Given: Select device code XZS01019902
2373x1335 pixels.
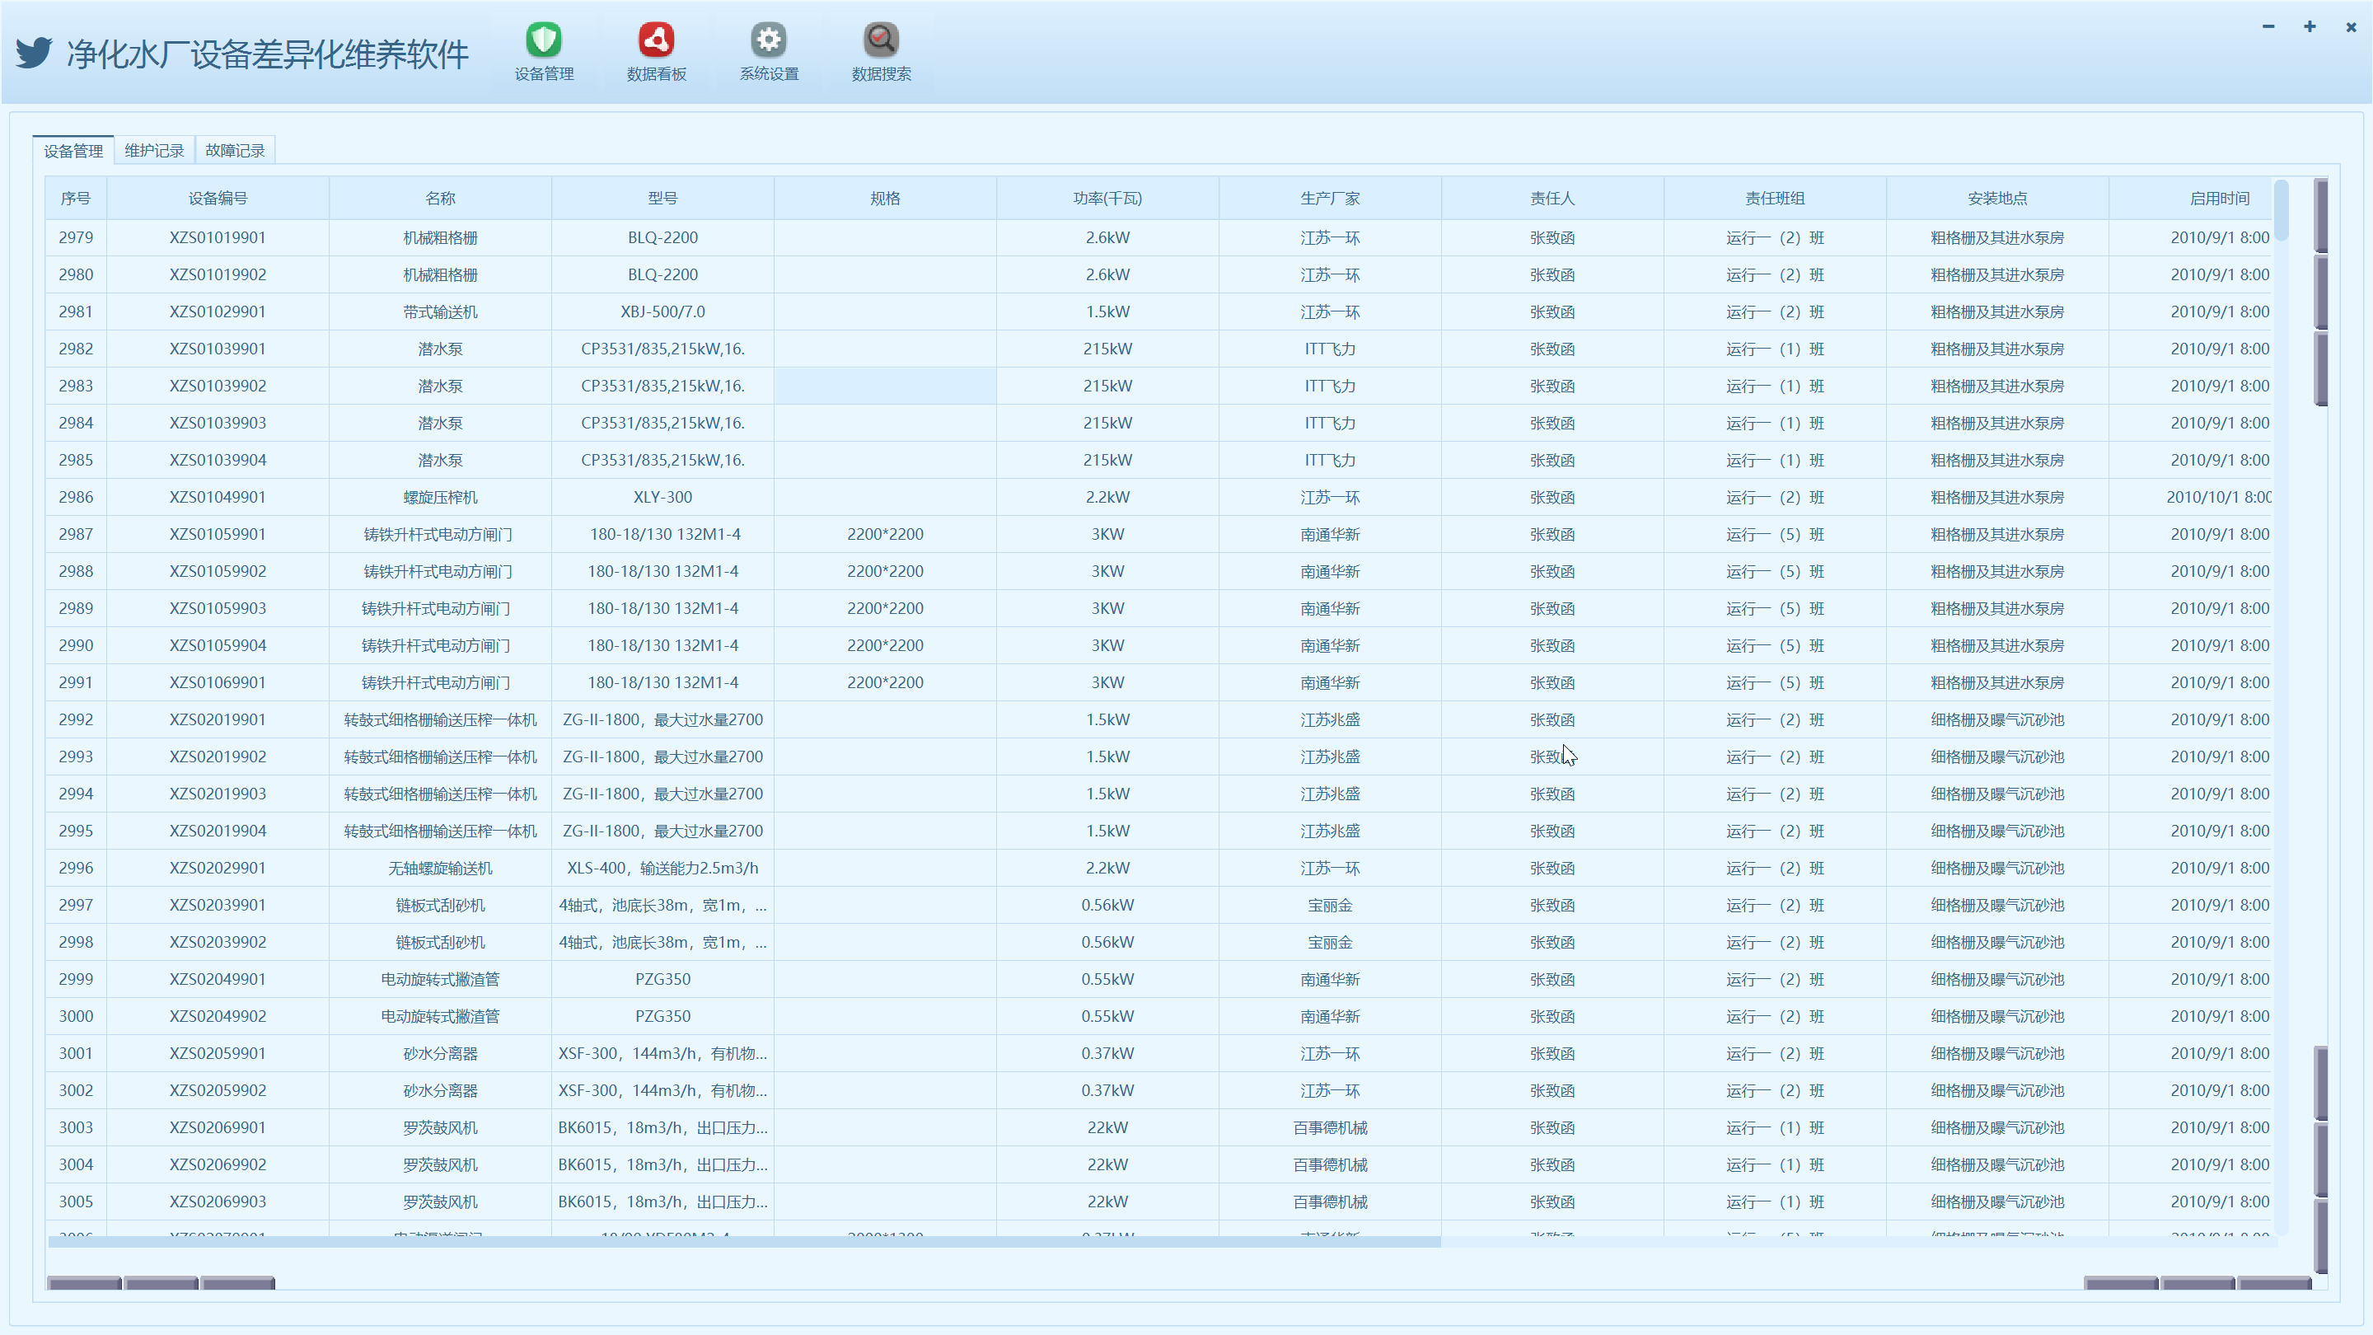Looking at the screenshot, I should tap(218, 274).
